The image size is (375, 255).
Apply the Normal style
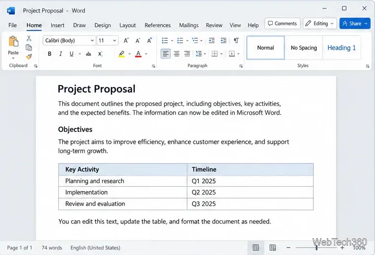pos(265,47)
